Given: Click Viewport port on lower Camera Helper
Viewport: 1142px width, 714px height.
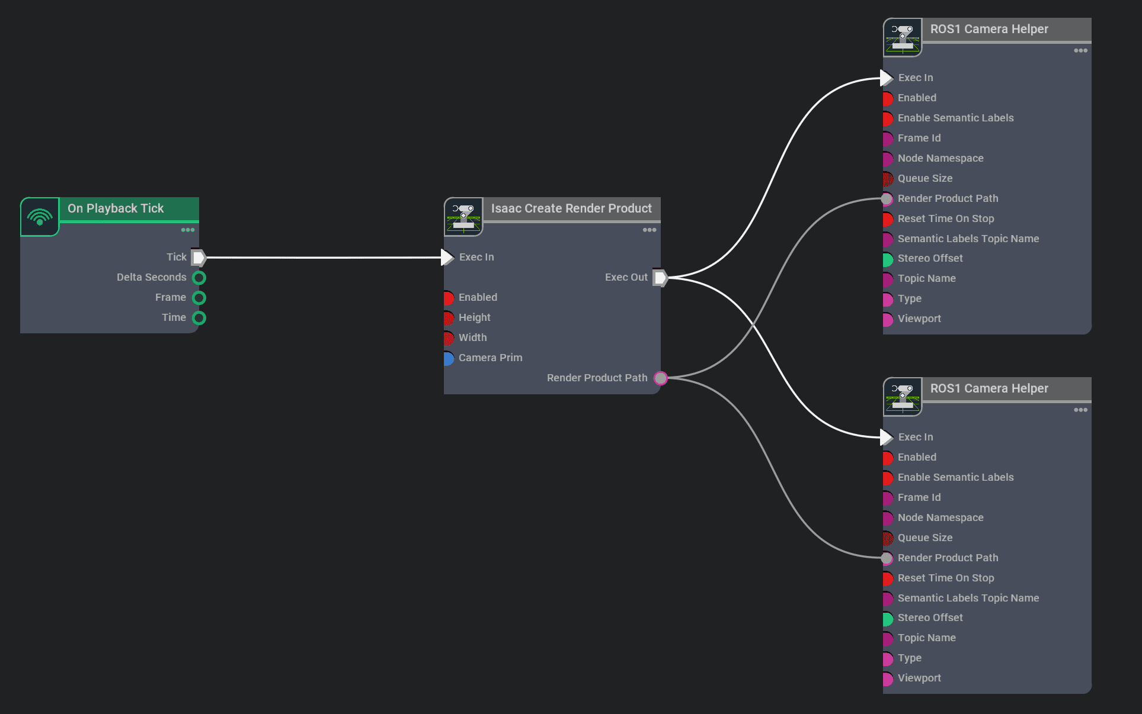Looking at the screenshot, I should (x=888, y=678).
